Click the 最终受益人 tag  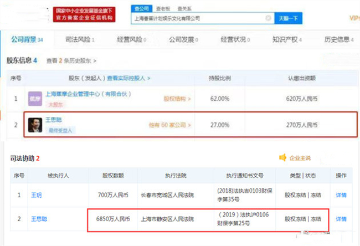pos(60,130)
